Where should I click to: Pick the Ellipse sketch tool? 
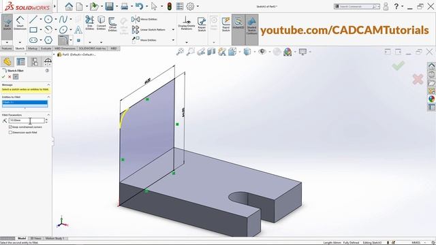click(x=63, y=29)
